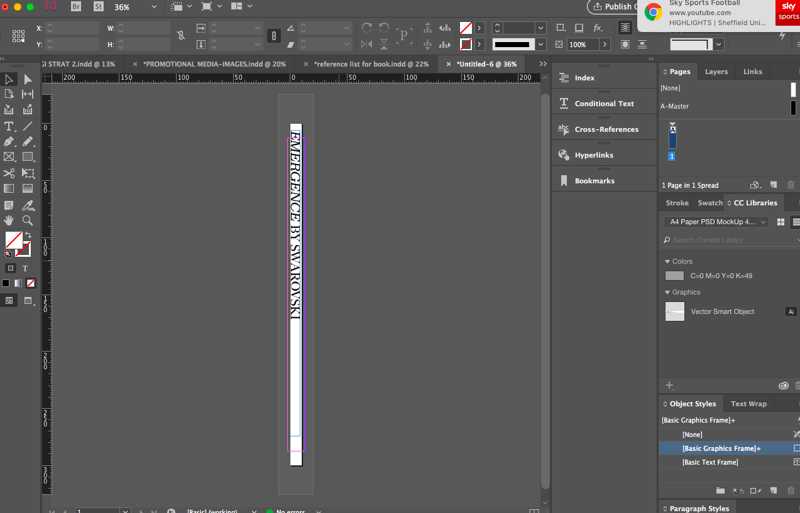
Task: Pick the Scissors tool
Action: coord(9,173)
